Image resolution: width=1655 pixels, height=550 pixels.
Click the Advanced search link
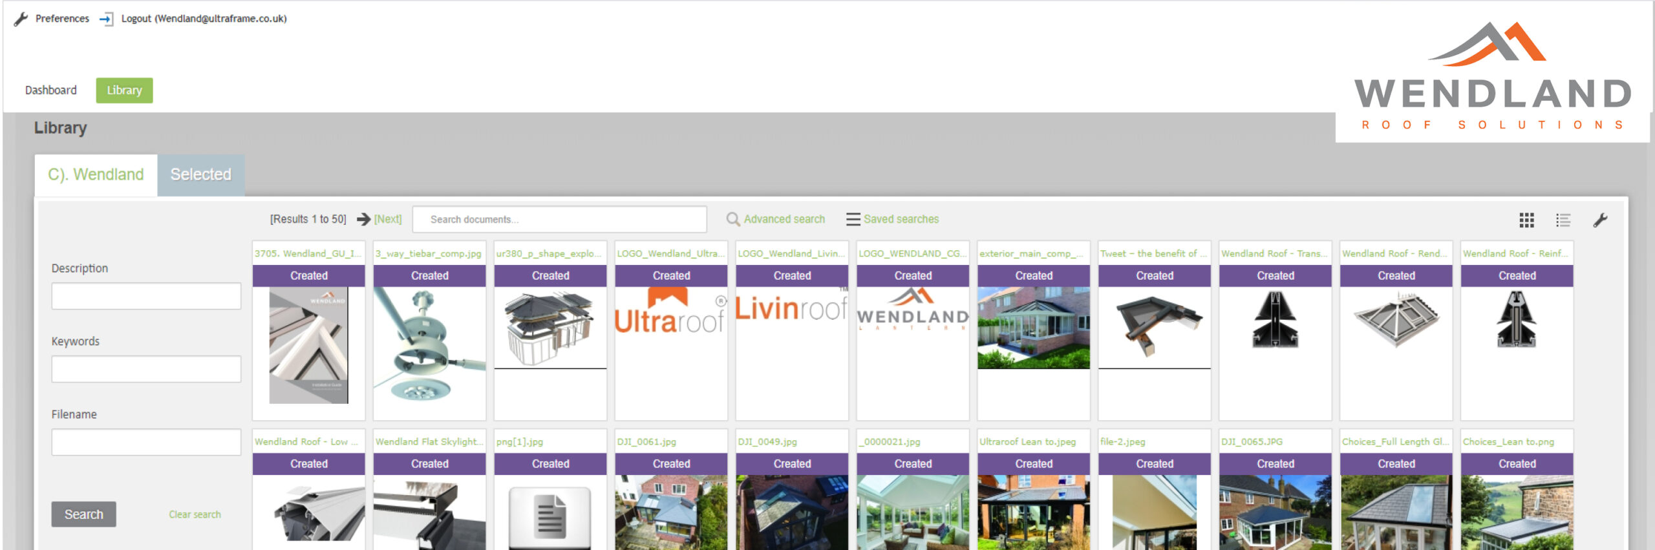(784, 219)
